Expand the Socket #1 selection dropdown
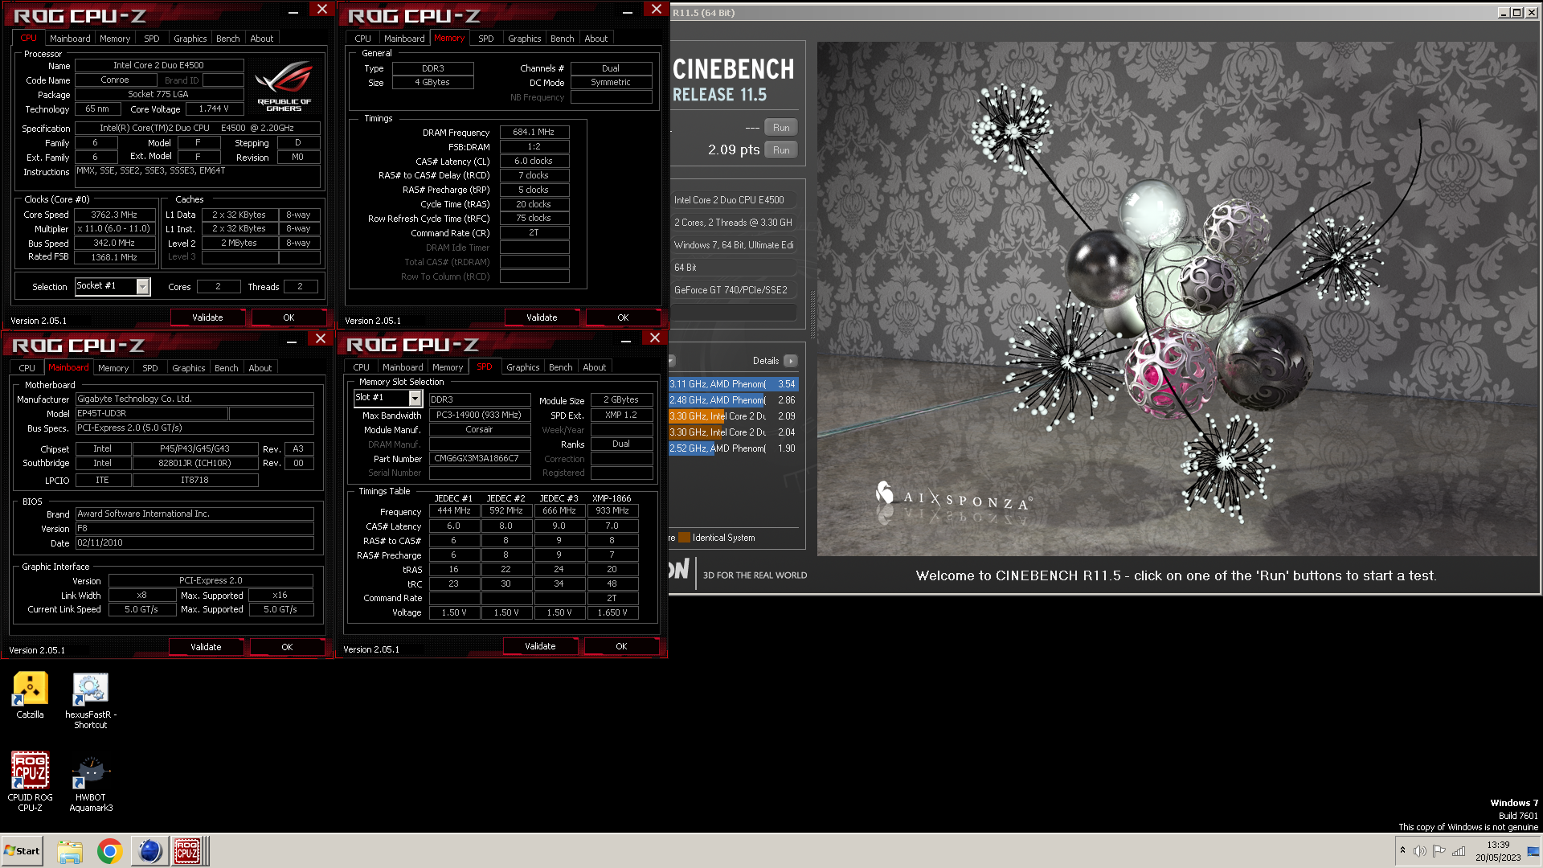 [x=142, y=286]
